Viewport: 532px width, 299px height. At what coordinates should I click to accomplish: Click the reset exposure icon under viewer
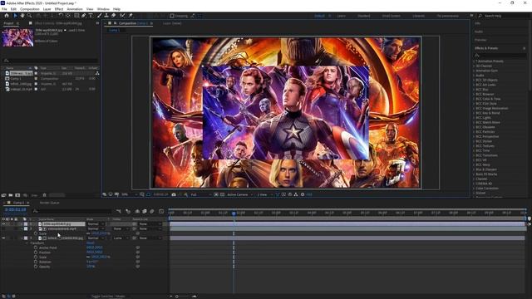pyautogui.click(x=303, y=194)
